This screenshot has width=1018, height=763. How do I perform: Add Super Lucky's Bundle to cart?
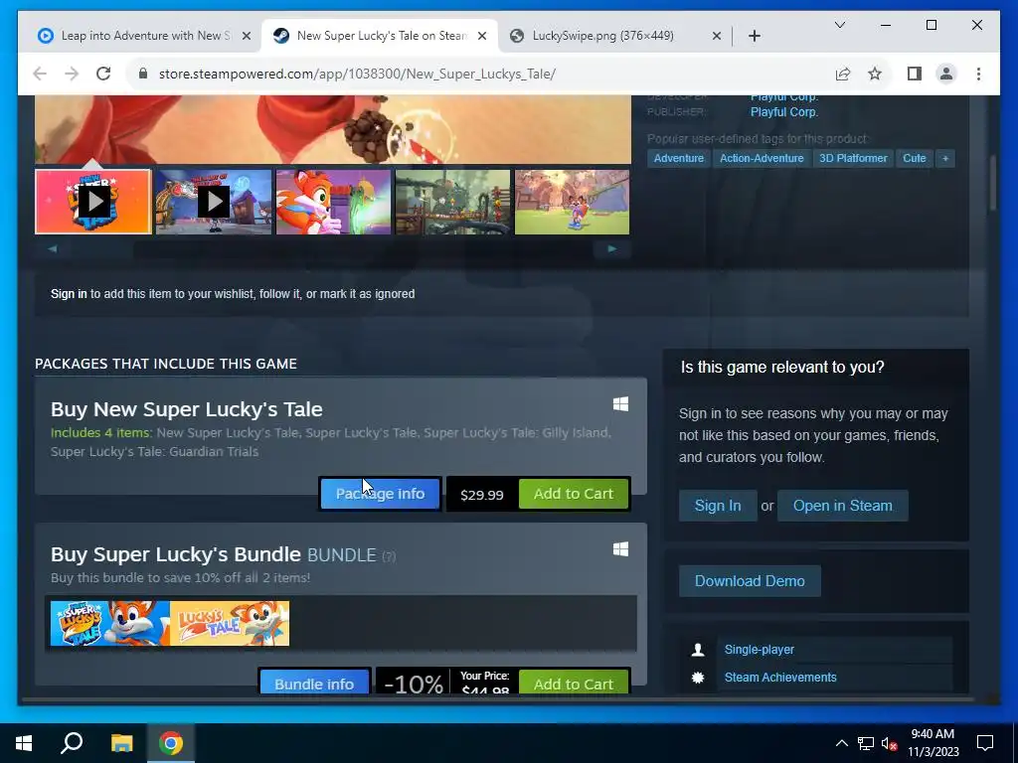coord(574,682)
